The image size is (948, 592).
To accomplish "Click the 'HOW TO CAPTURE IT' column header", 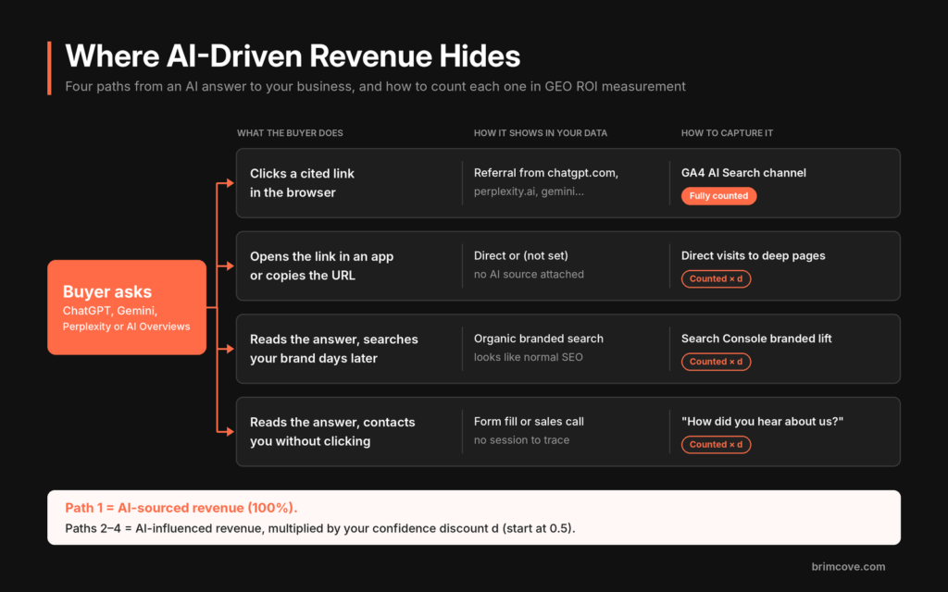I will (x=727, y=133).
